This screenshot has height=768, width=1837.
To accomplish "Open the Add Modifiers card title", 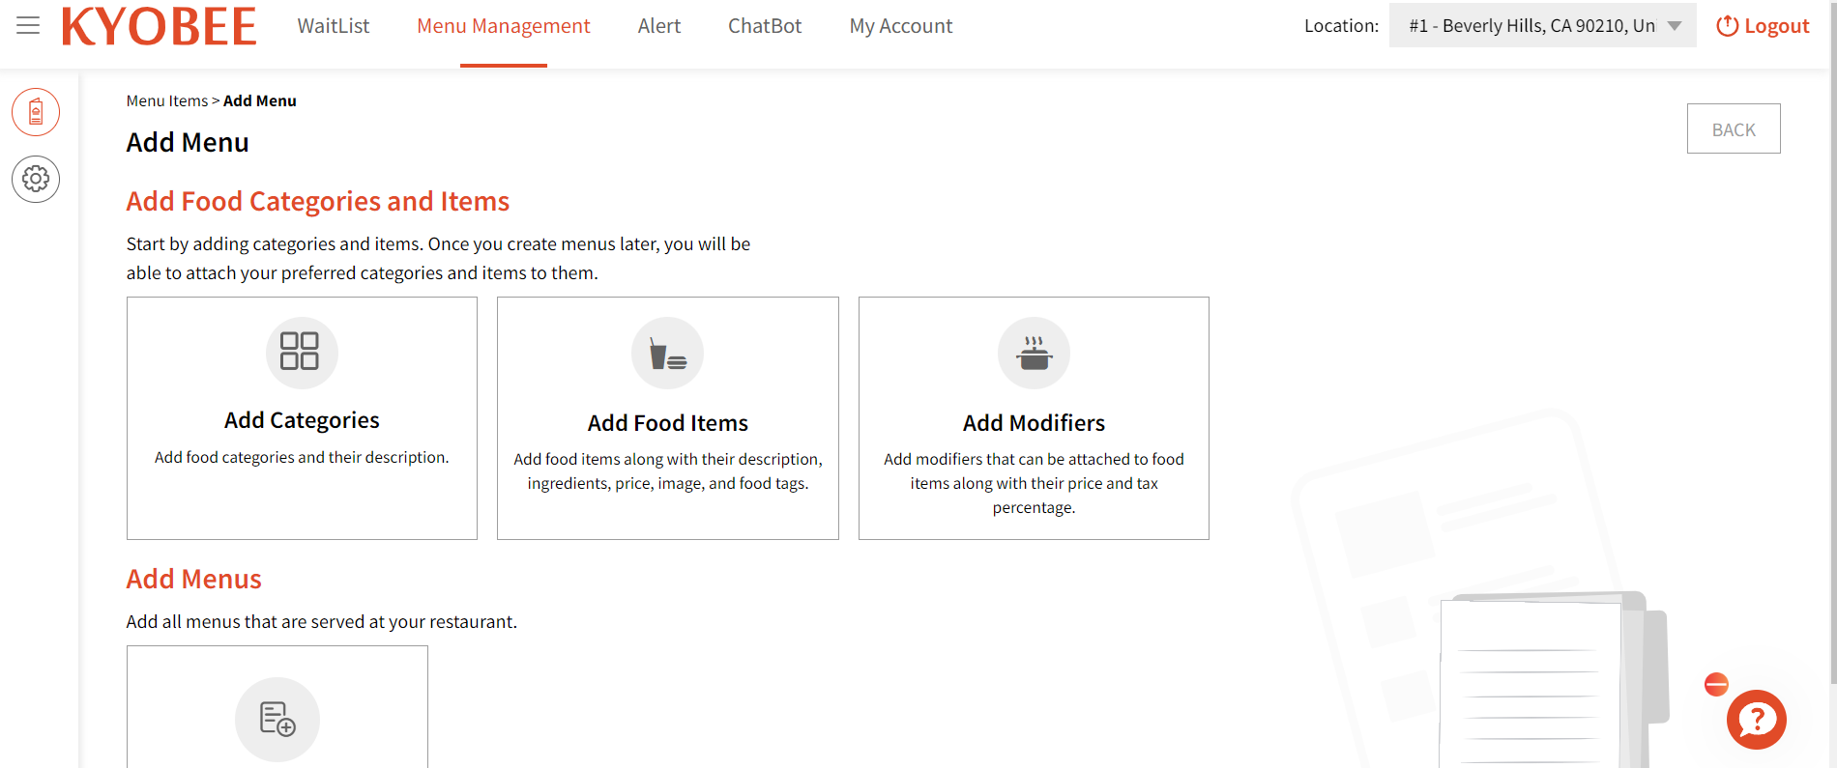I will point(1034,423).
